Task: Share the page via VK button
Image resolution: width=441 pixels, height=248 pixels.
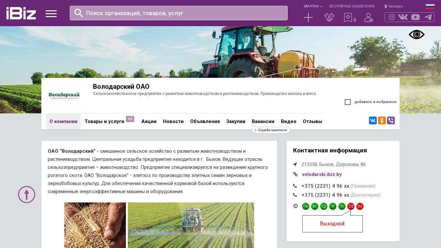Action: coord(373,120)
